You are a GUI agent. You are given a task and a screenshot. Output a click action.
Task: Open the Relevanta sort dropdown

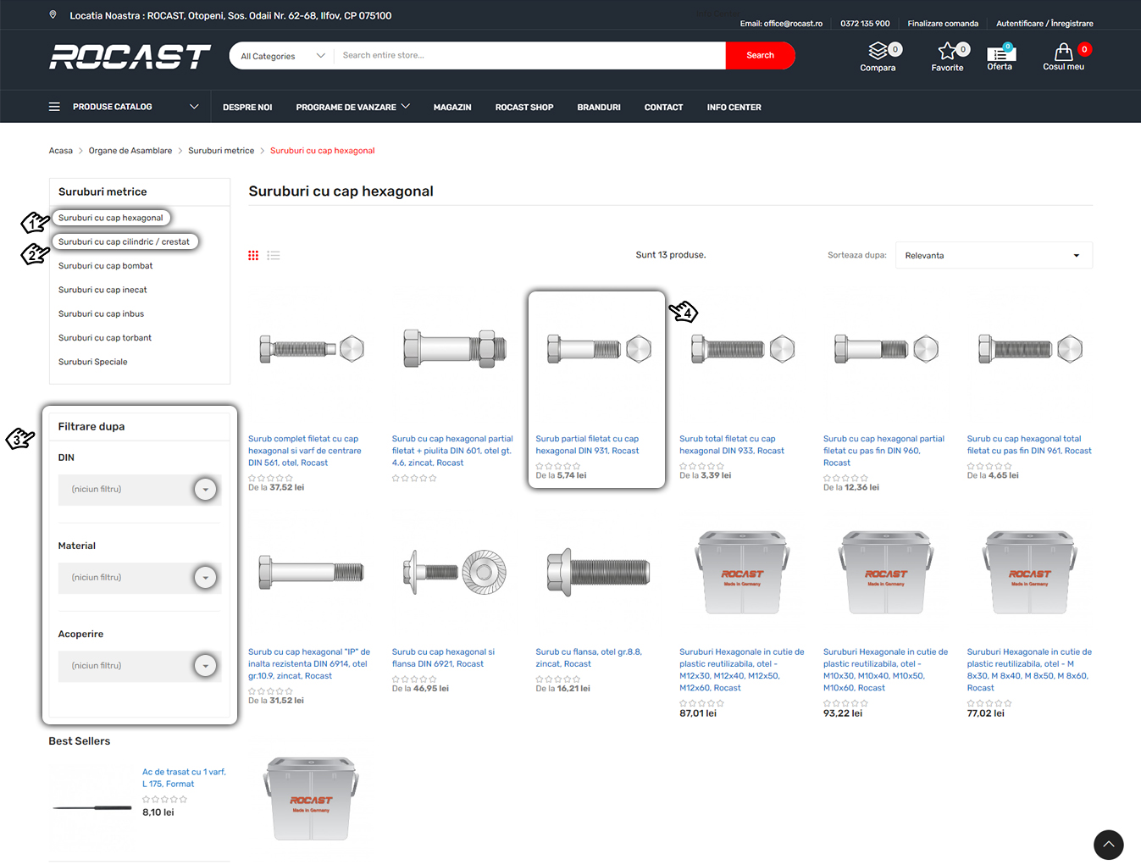coord(994,255)
